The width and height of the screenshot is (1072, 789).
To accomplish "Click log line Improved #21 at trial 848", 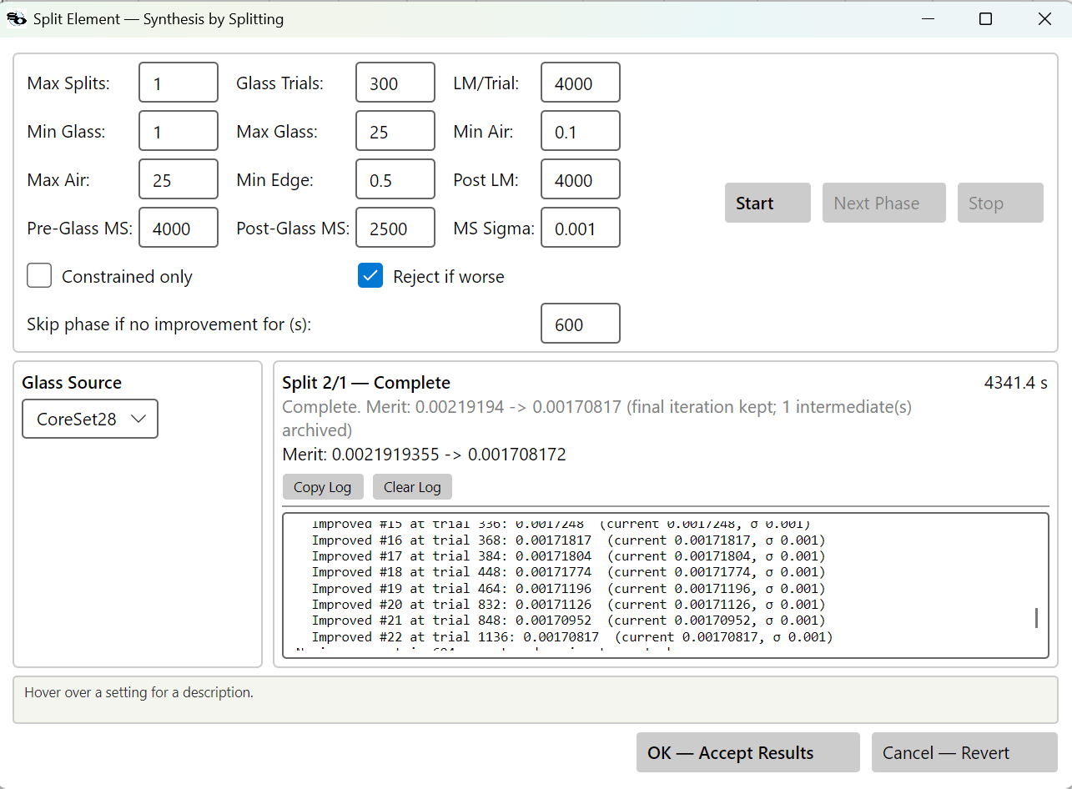I will (x=567, y=621).
